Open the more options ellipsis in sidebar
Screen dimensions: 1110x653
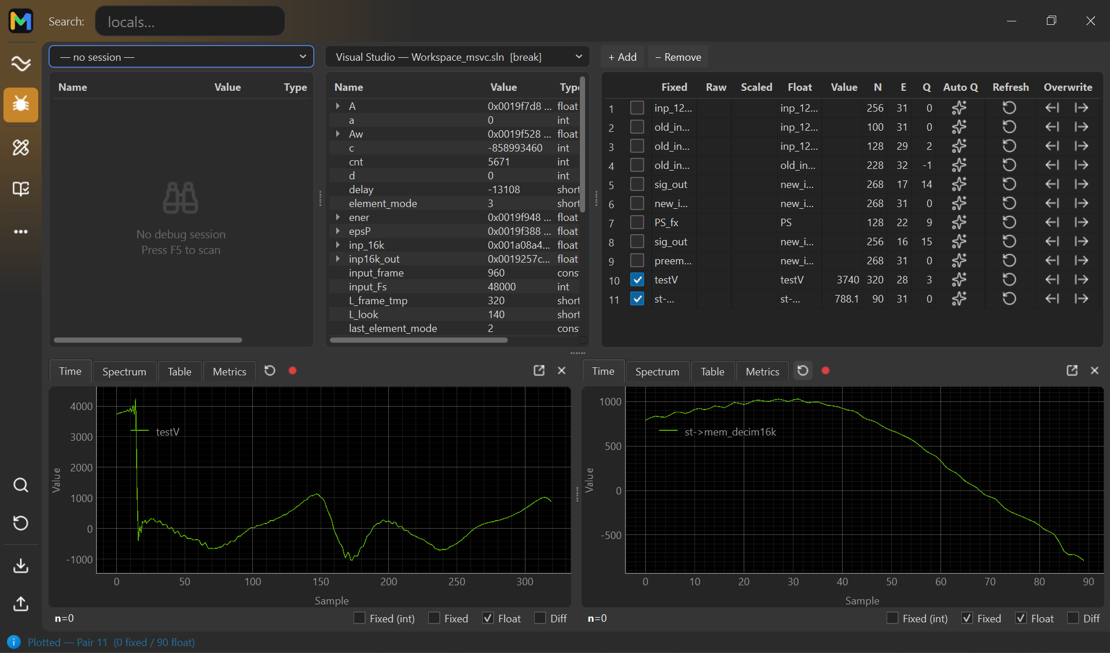pyautogui.click(x=21, y=231)
